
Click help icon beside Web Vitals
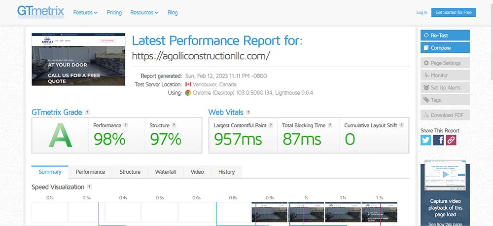tap(248, 113)
